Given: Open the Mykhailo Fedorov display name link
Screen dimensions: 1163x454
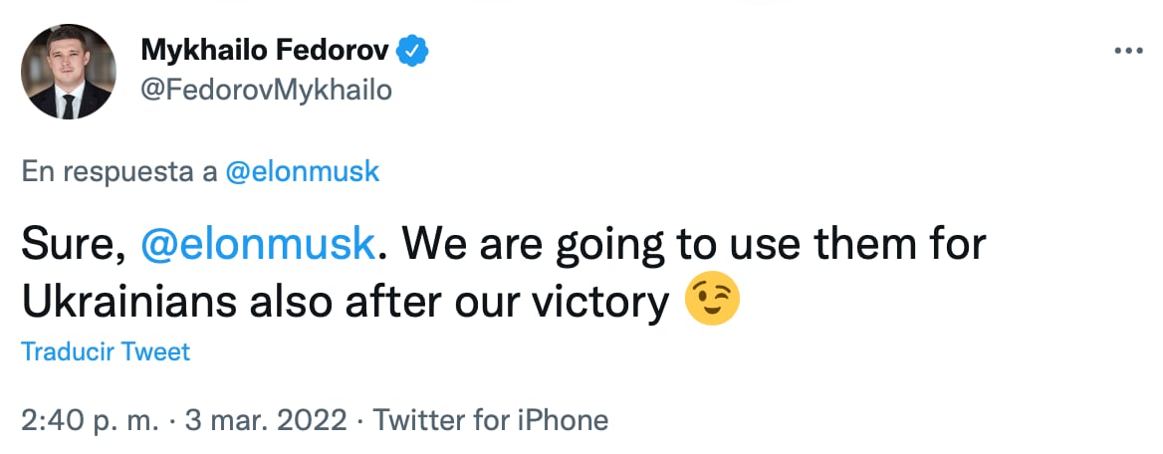Looking at the screenshot, I should (267, 49).
